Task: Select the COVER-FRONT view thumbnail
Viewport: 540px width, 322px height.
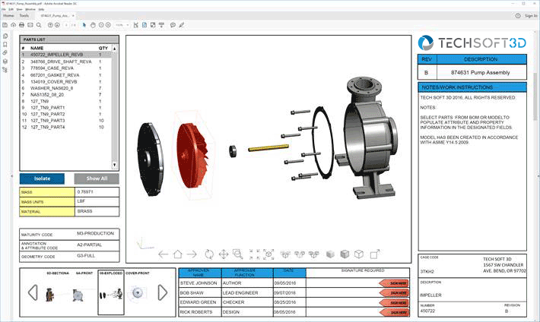Action: (x=138, y=292)
